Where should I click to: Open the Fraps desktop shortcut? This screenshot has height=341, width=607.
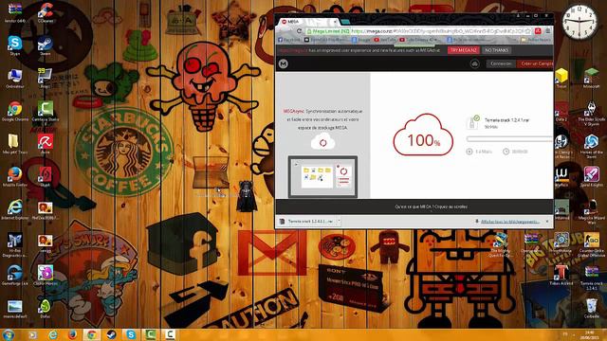(x=45, y=78)
